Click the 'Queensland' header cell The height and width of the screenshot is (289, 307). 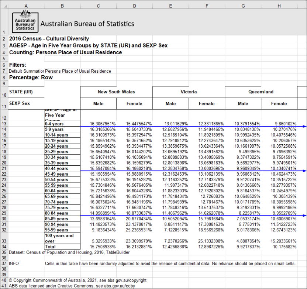[261, 92]
